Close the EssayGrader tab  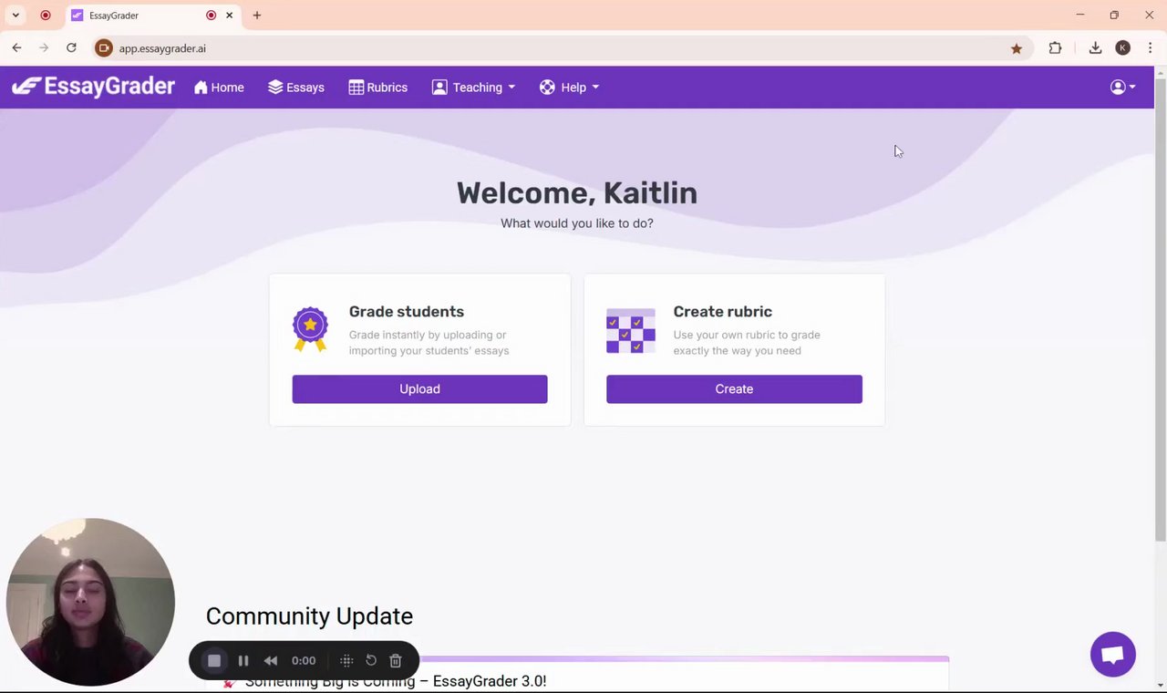(x=230, y=16)
